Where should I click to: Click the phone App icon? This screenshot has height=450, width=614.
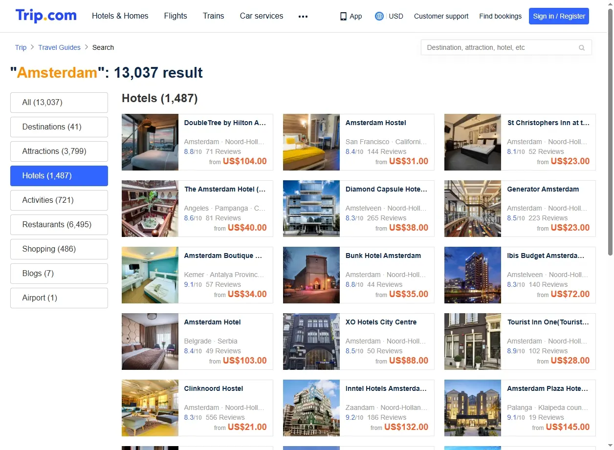click(x=343, y=16)
